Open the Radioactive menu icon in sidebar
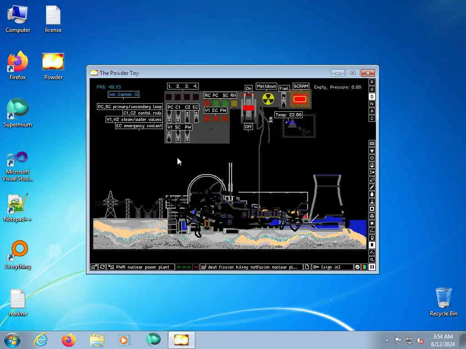Image resolution: width=466 pixels, height=349 pixels. [x=372, y=216]
